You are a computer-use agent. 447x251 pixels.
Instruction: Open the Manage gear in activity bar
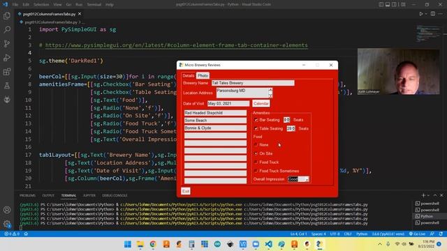7,224
